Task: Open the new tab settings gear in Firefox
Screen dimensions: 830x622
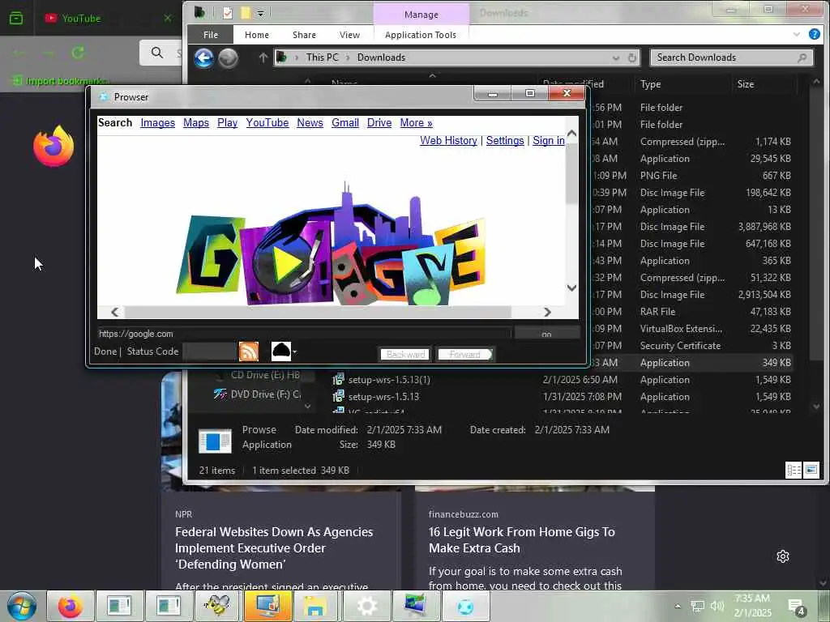Action: coord(783,556)
